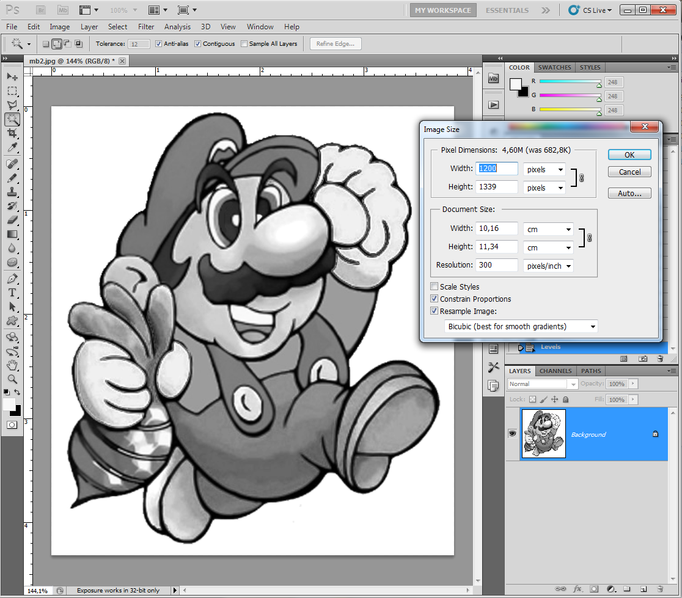Select the Move tool
682x598 pixels.
click(12, 77)
